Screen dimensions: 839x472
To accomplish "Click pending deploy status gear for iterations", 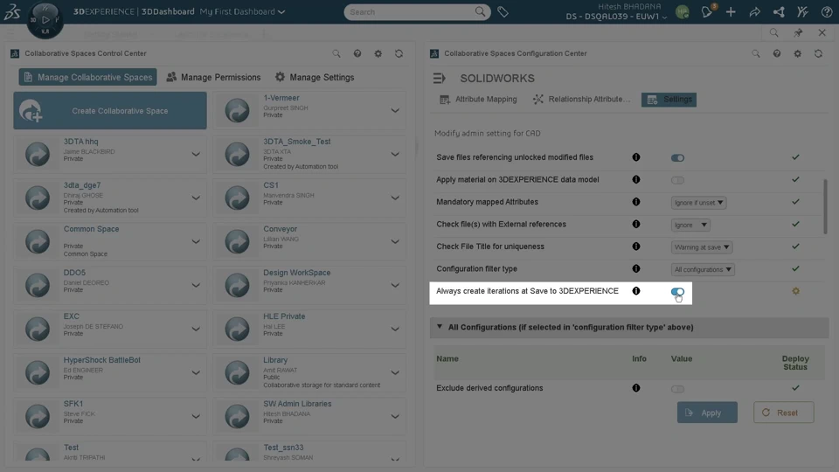I will (795, 291).
